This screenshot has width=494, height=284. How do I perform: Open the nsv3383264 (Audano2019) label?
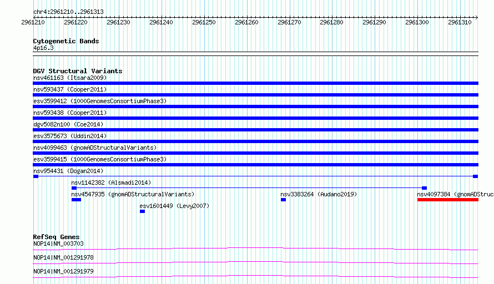pyautogui.click(x=319, y=194)
